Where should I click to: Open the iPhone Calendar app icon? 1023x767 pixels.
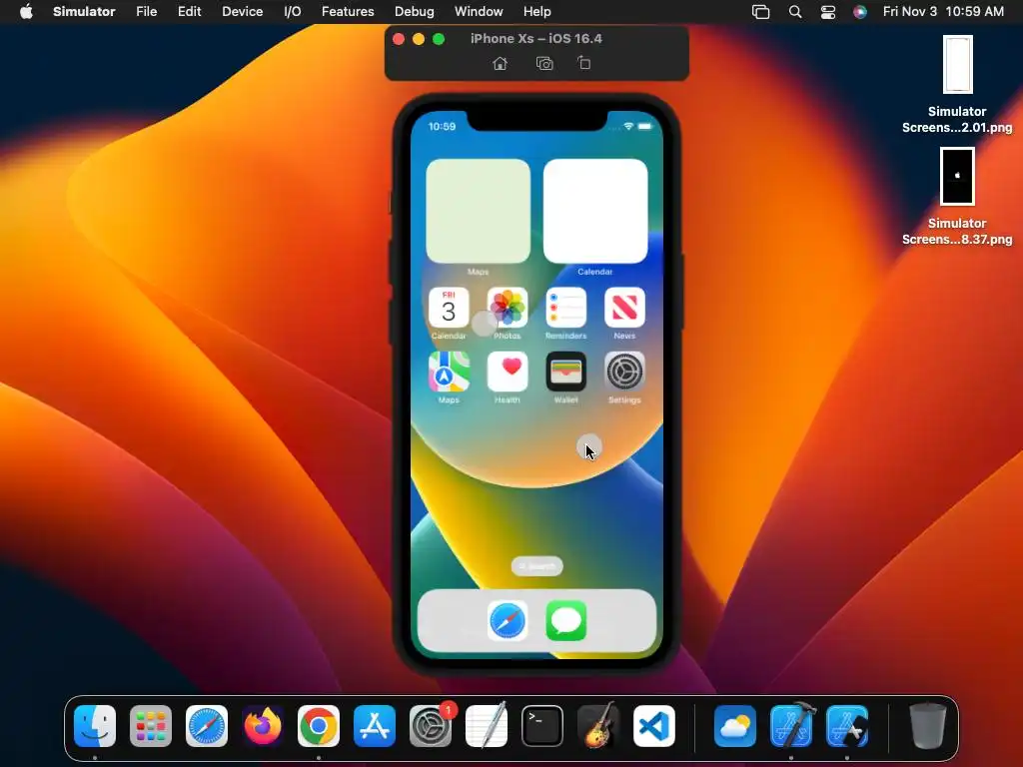pyautogui.click(x=449, y=308)
